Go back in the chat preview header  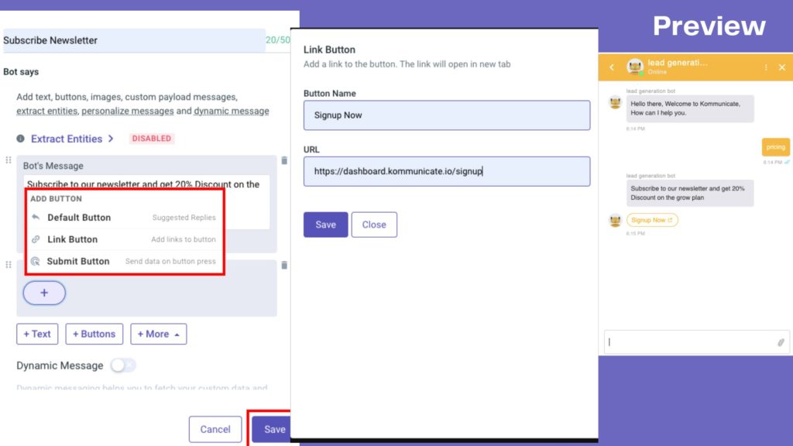click(x=612, y=67)
